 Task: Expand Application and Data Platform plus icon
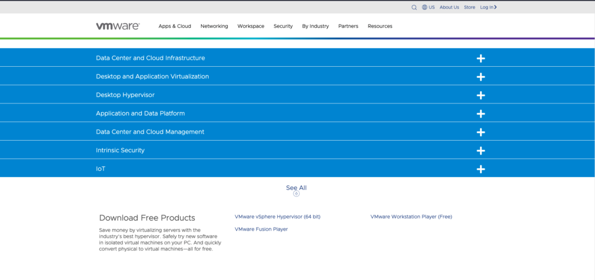coord(481,114)
